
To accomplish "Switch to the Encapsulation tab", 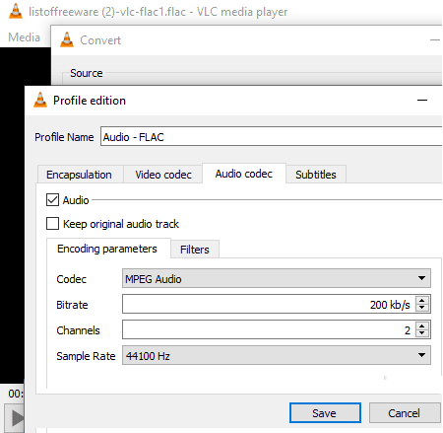I will click(x=79, y=175).
